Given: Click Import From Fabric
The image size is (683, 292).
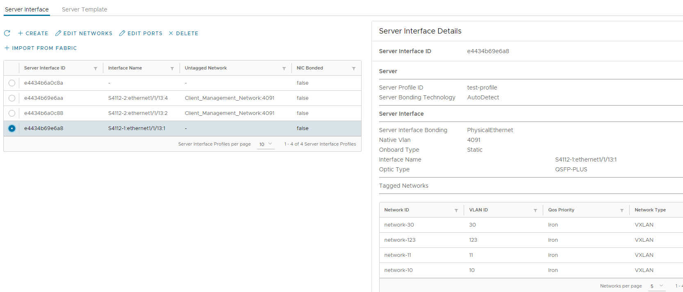Looking at the screenshot, I should pos(41,48).
